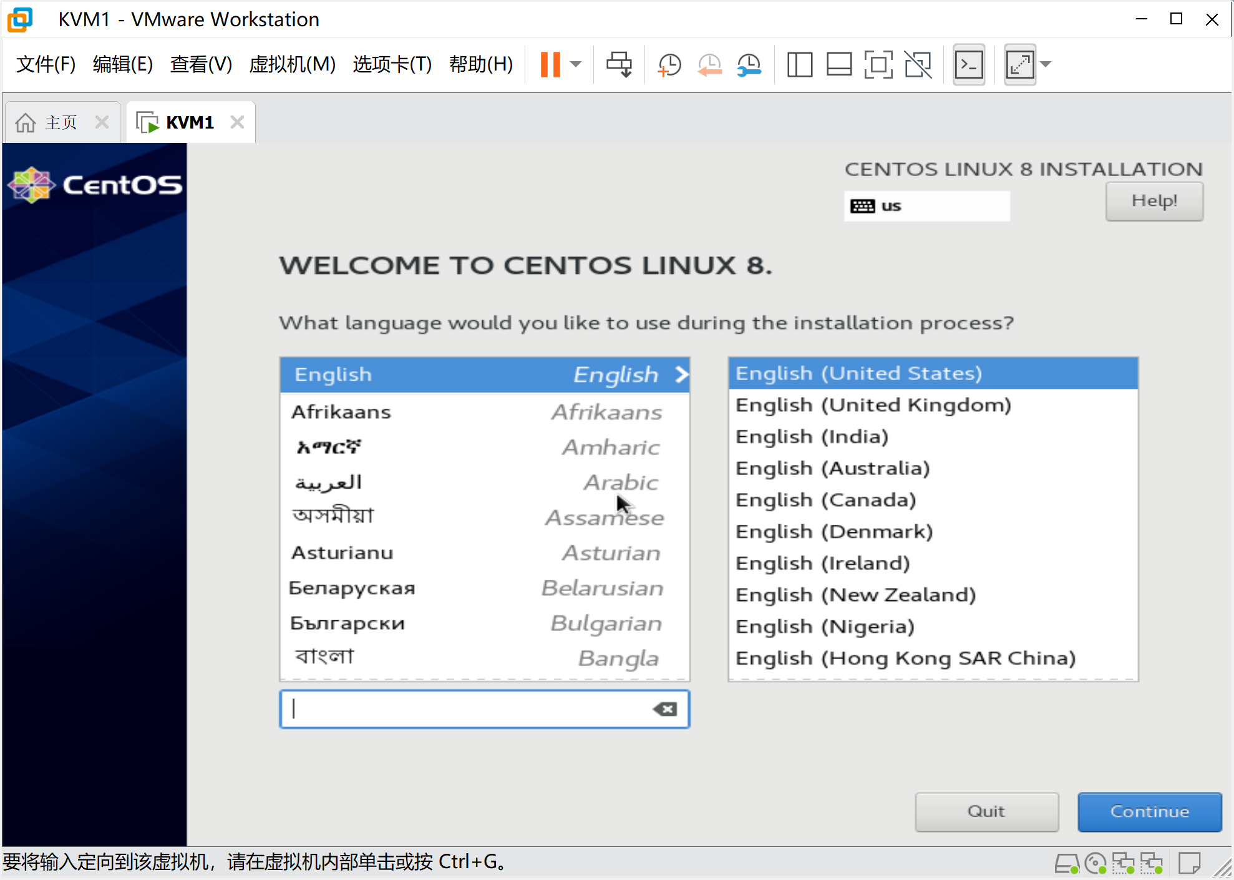Open the snapshot manager
Image resolution: width=1234 pixels, height=880 pixels.
click(749, 64)
